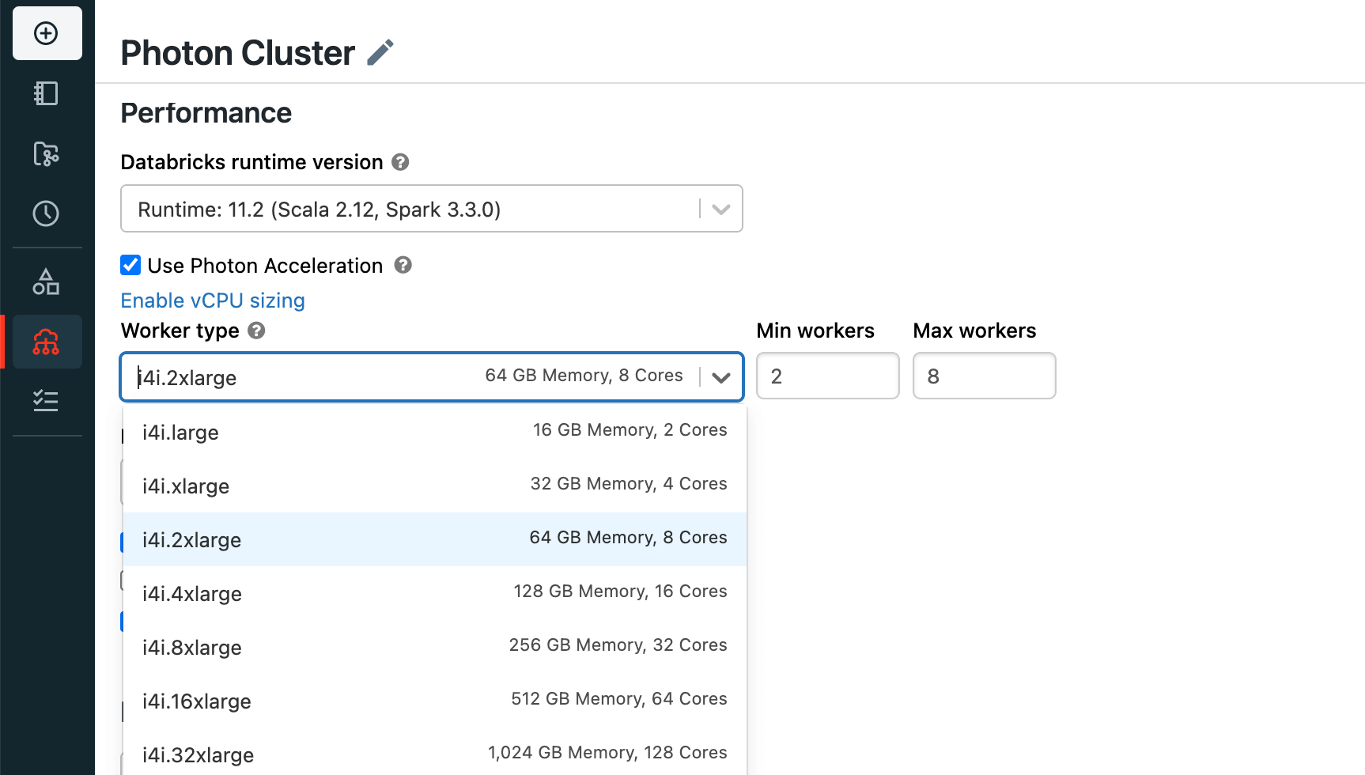The height and width of the screenshot is (775, 1365).
Task: Open the Repos folder icon in sidebar
Action: pos(46,153)
